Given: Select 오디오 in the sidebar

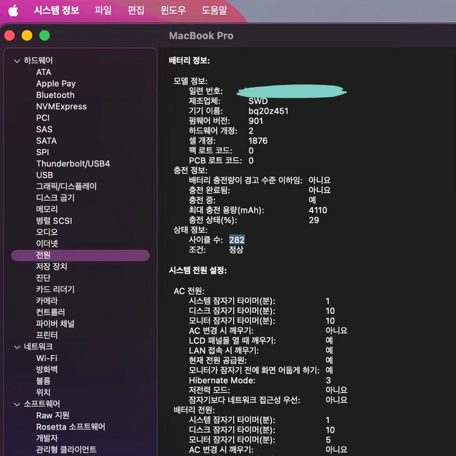Looking at the screenshot, I should tap(47, 232).
